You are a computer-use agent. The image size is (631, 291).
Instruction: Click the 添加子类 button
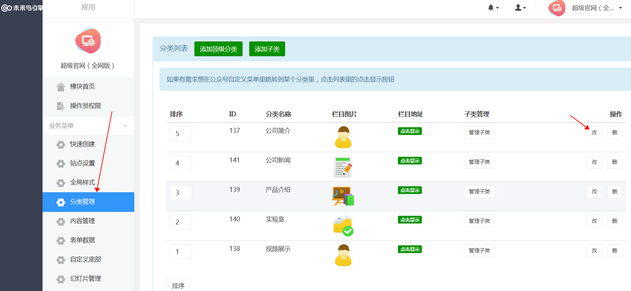point(267,49)
